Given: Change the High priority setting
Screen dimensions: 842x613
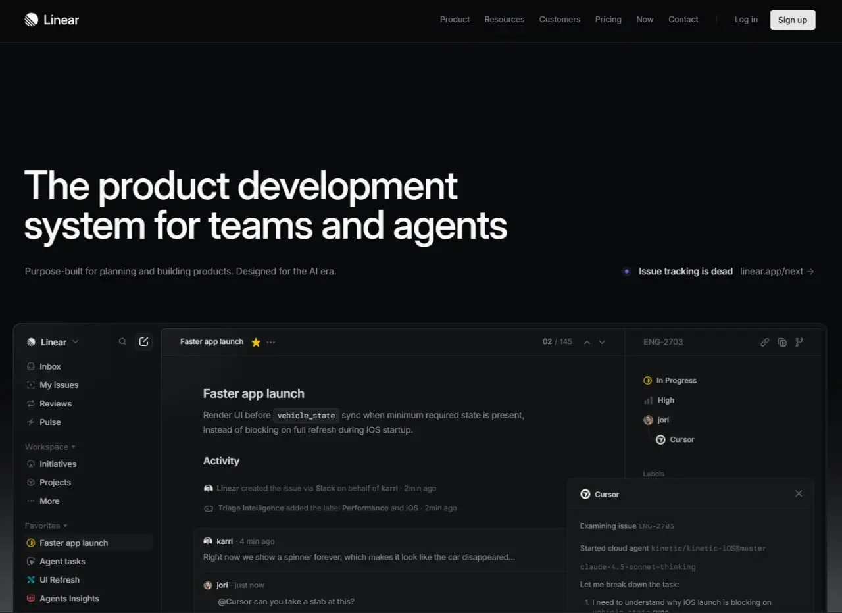Looking at the screenshot, I should coord(658,400).
